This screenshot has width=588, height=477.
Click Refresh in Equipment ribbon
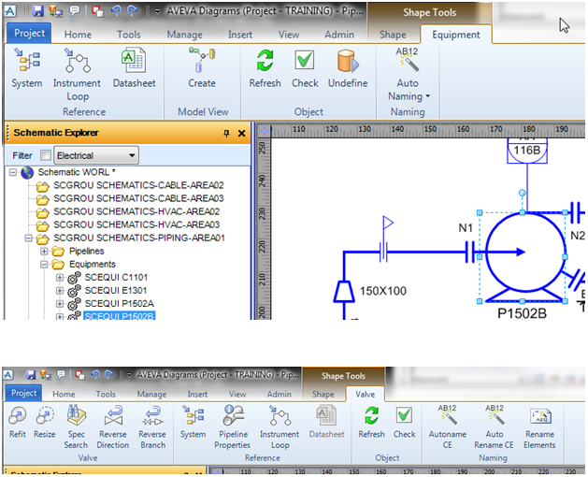point(265,61)
